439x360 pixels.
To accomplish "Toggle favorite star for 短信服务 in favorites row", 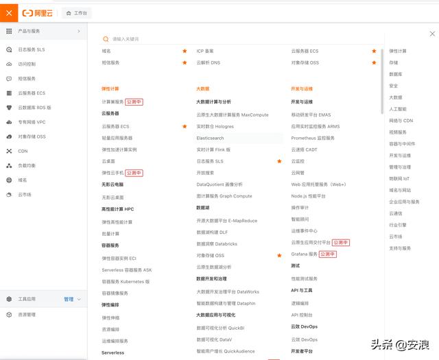I will tap(185, 62).
